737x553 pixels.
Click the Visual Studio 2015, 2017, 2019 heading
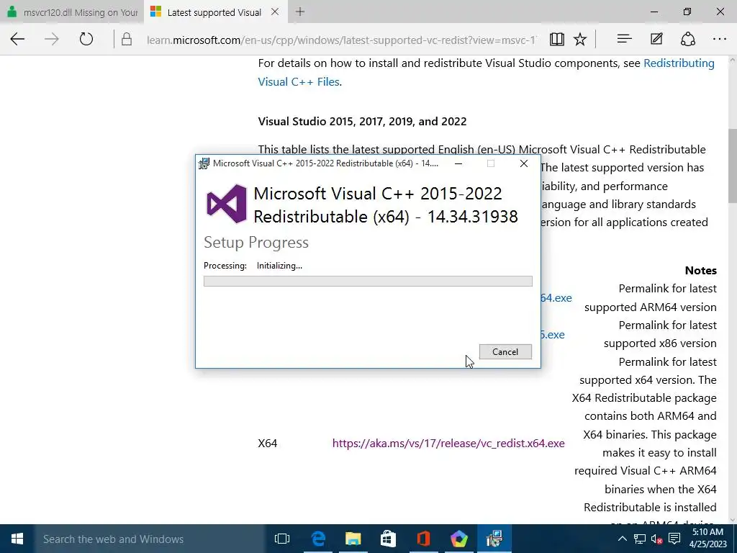coord(363,121)
